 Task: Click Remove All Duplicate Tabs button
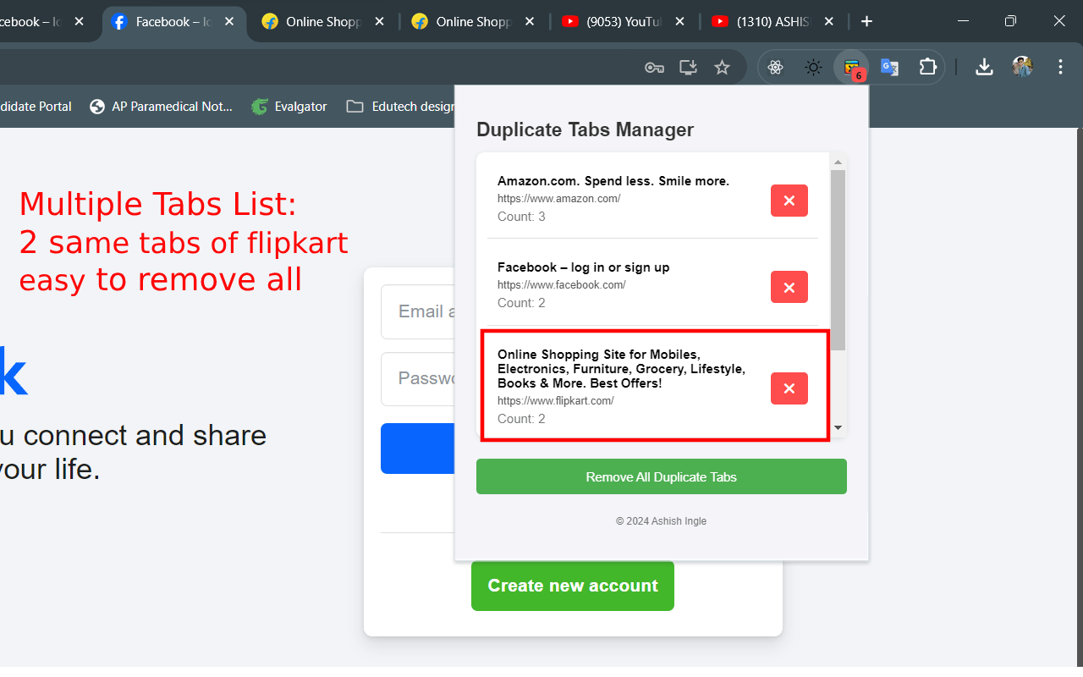pyautogui.click(x=662, y=476)
